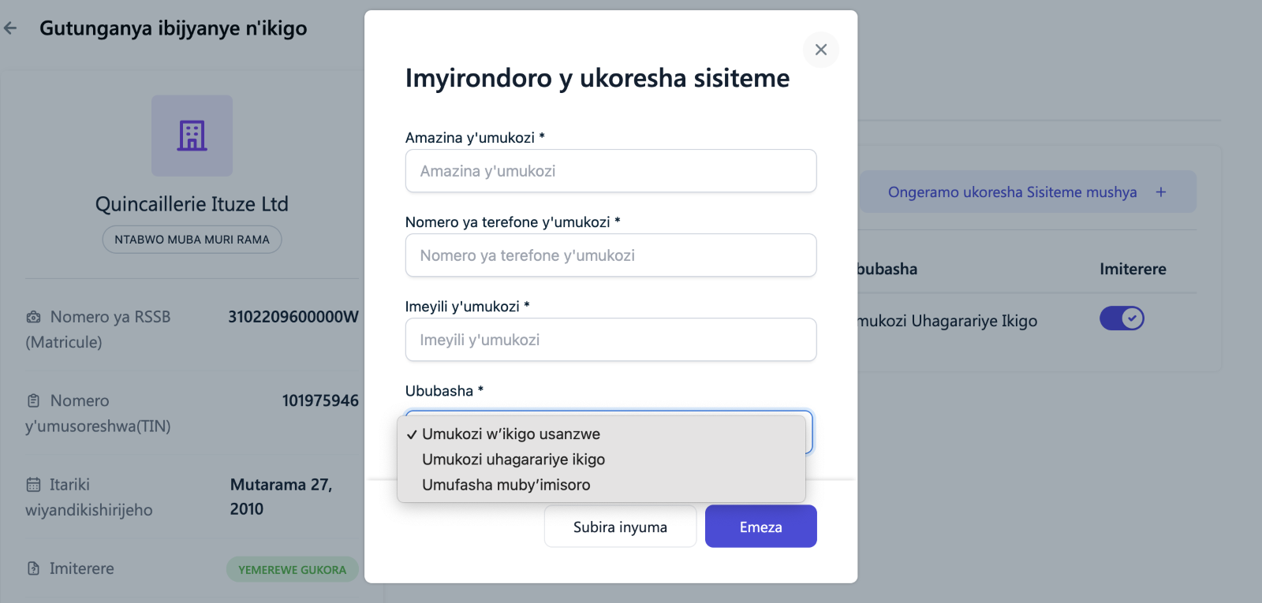Image resolution: width=1262 pixels, height=603 pixels.
Task: Click the purple building icon above Quincaillerie Ituze Ltd
Action: [x=192, y=136]
